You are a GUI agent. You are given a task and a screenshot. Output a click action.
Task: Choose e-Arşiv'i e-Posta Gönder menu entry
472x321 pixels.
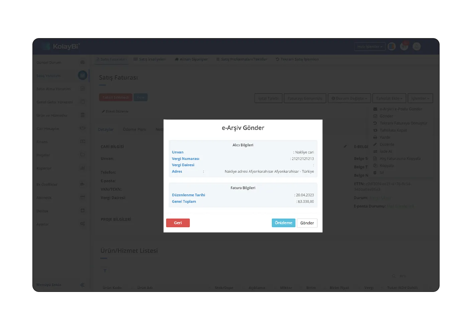398,109
